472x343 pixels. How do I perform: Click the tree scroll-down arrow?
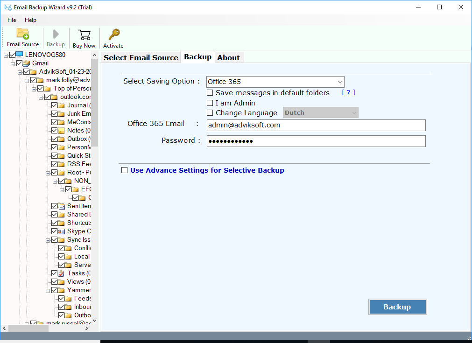coord(94,321)
